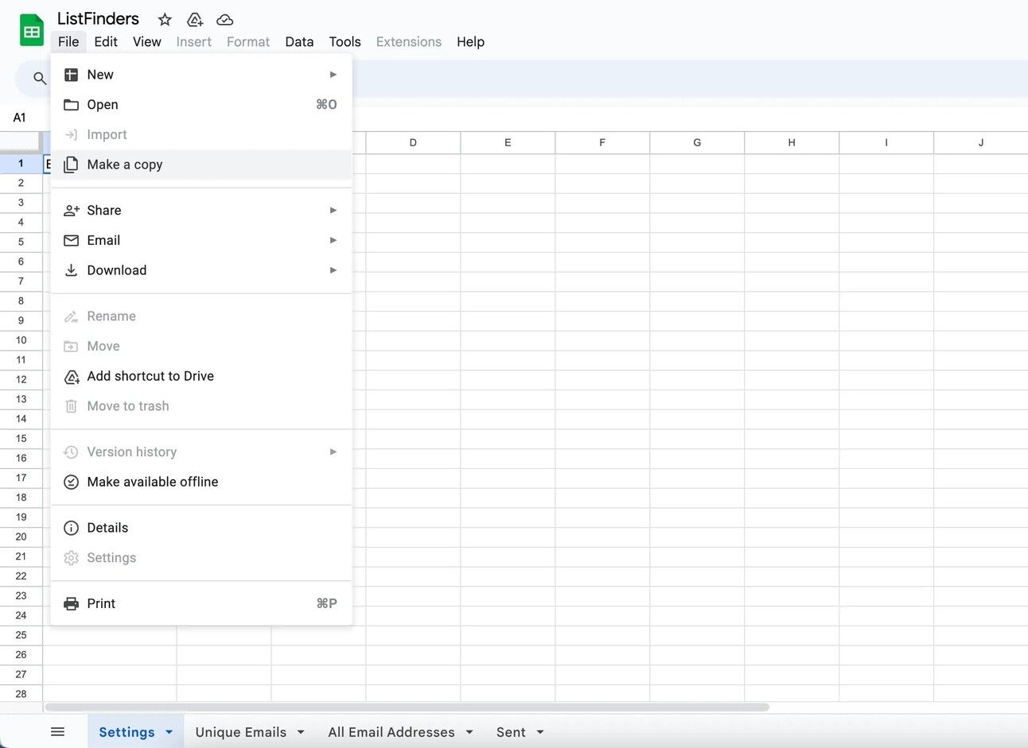The width and height of the screenshot is (1028, 748).
Task: Click the Google Sheets home logo
Action: click(x=32, y=31)
